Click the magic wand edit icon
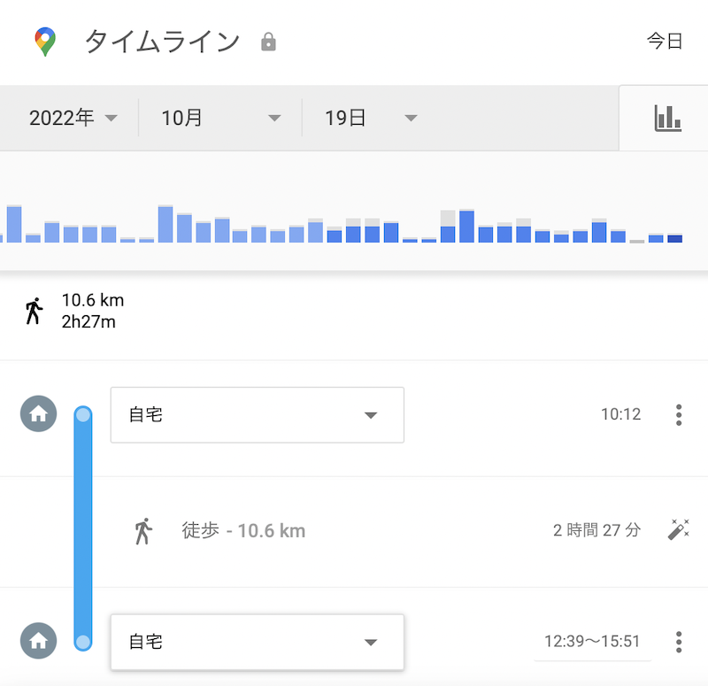The image size is (708, 686). (678, 529)
